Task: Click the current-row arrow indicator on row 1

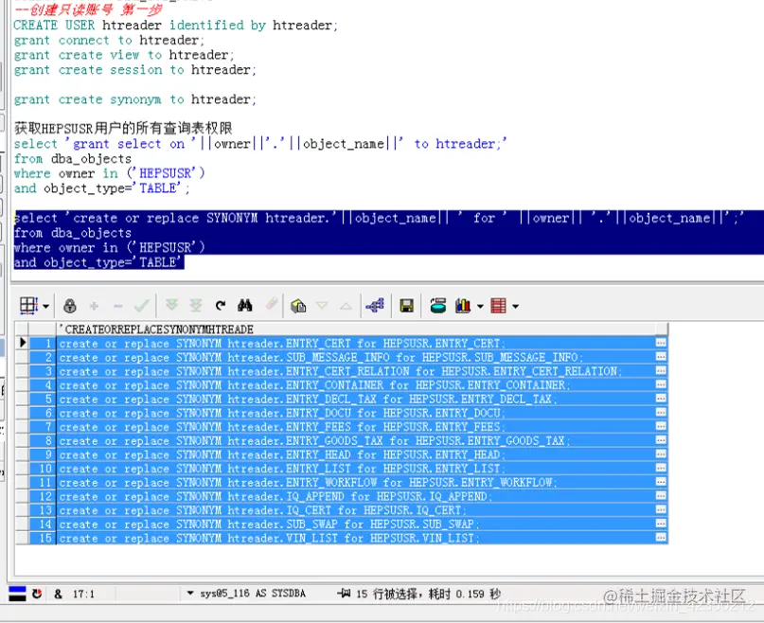Action: pyautogui.click(x=23, y=343)
